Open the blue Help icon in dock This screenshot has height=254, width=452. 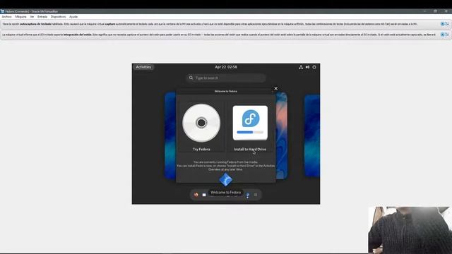coord(247,195)
